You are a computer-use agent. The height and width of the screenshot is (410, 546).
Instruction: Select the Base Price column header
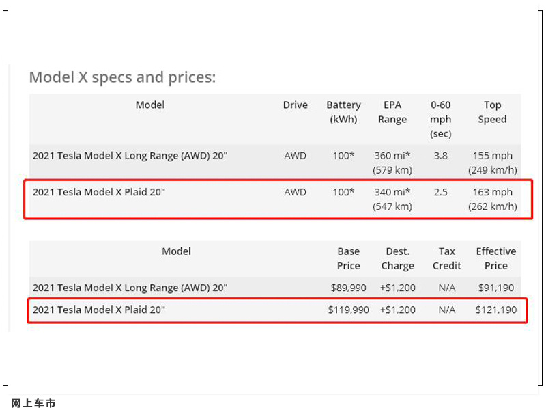(349, 258)
